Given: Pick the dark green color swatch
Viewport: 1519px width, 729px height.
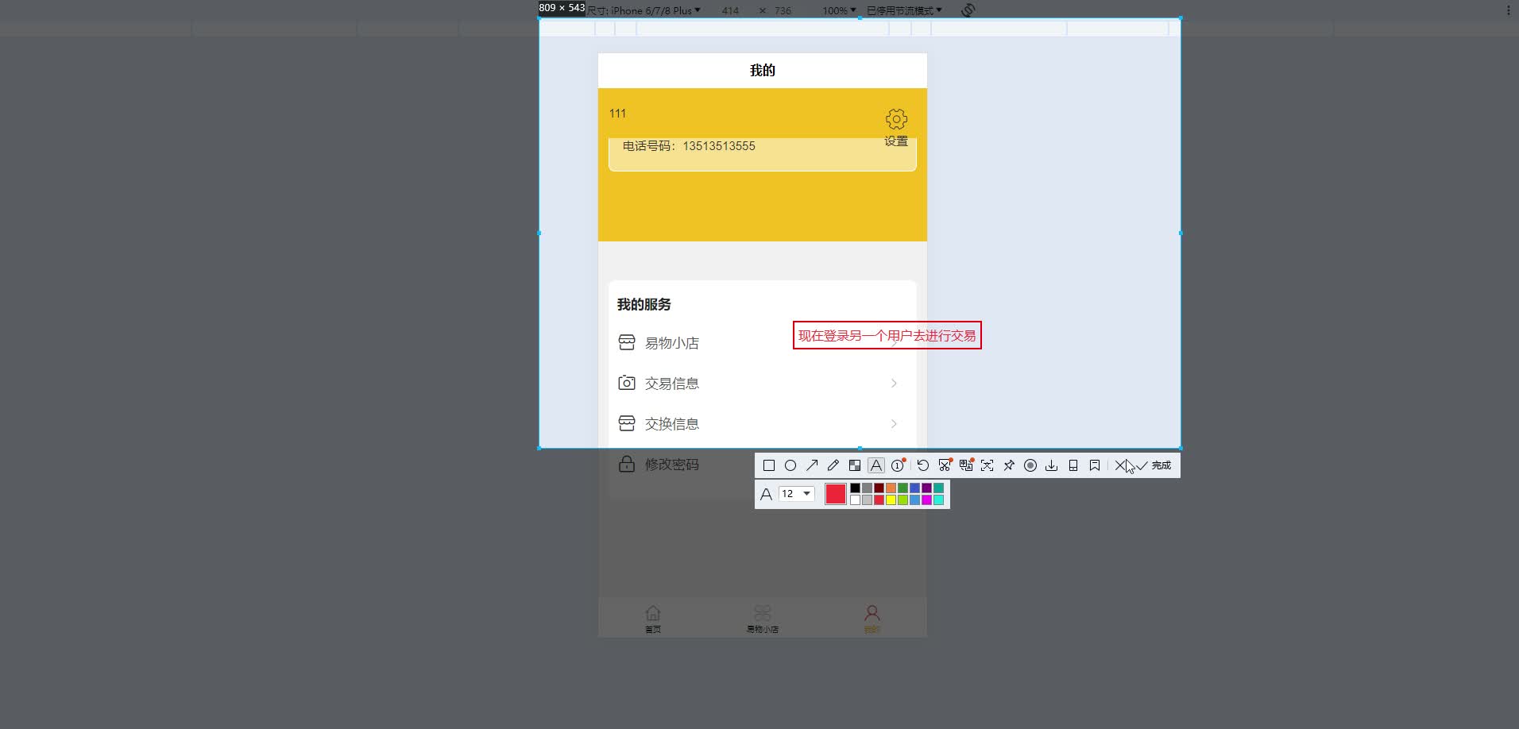Looking at the screenshot, I should (x=903, y=488).
